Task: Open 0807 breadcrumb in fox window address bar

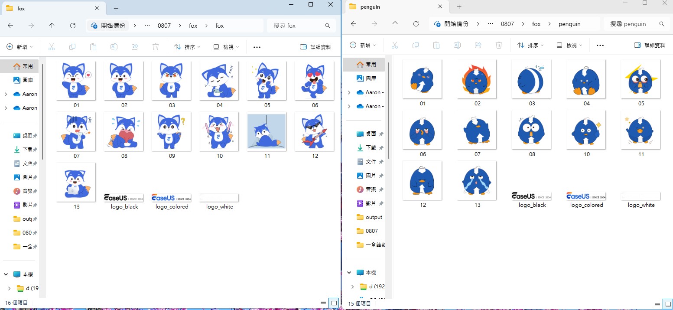Action: click(164, 26)
